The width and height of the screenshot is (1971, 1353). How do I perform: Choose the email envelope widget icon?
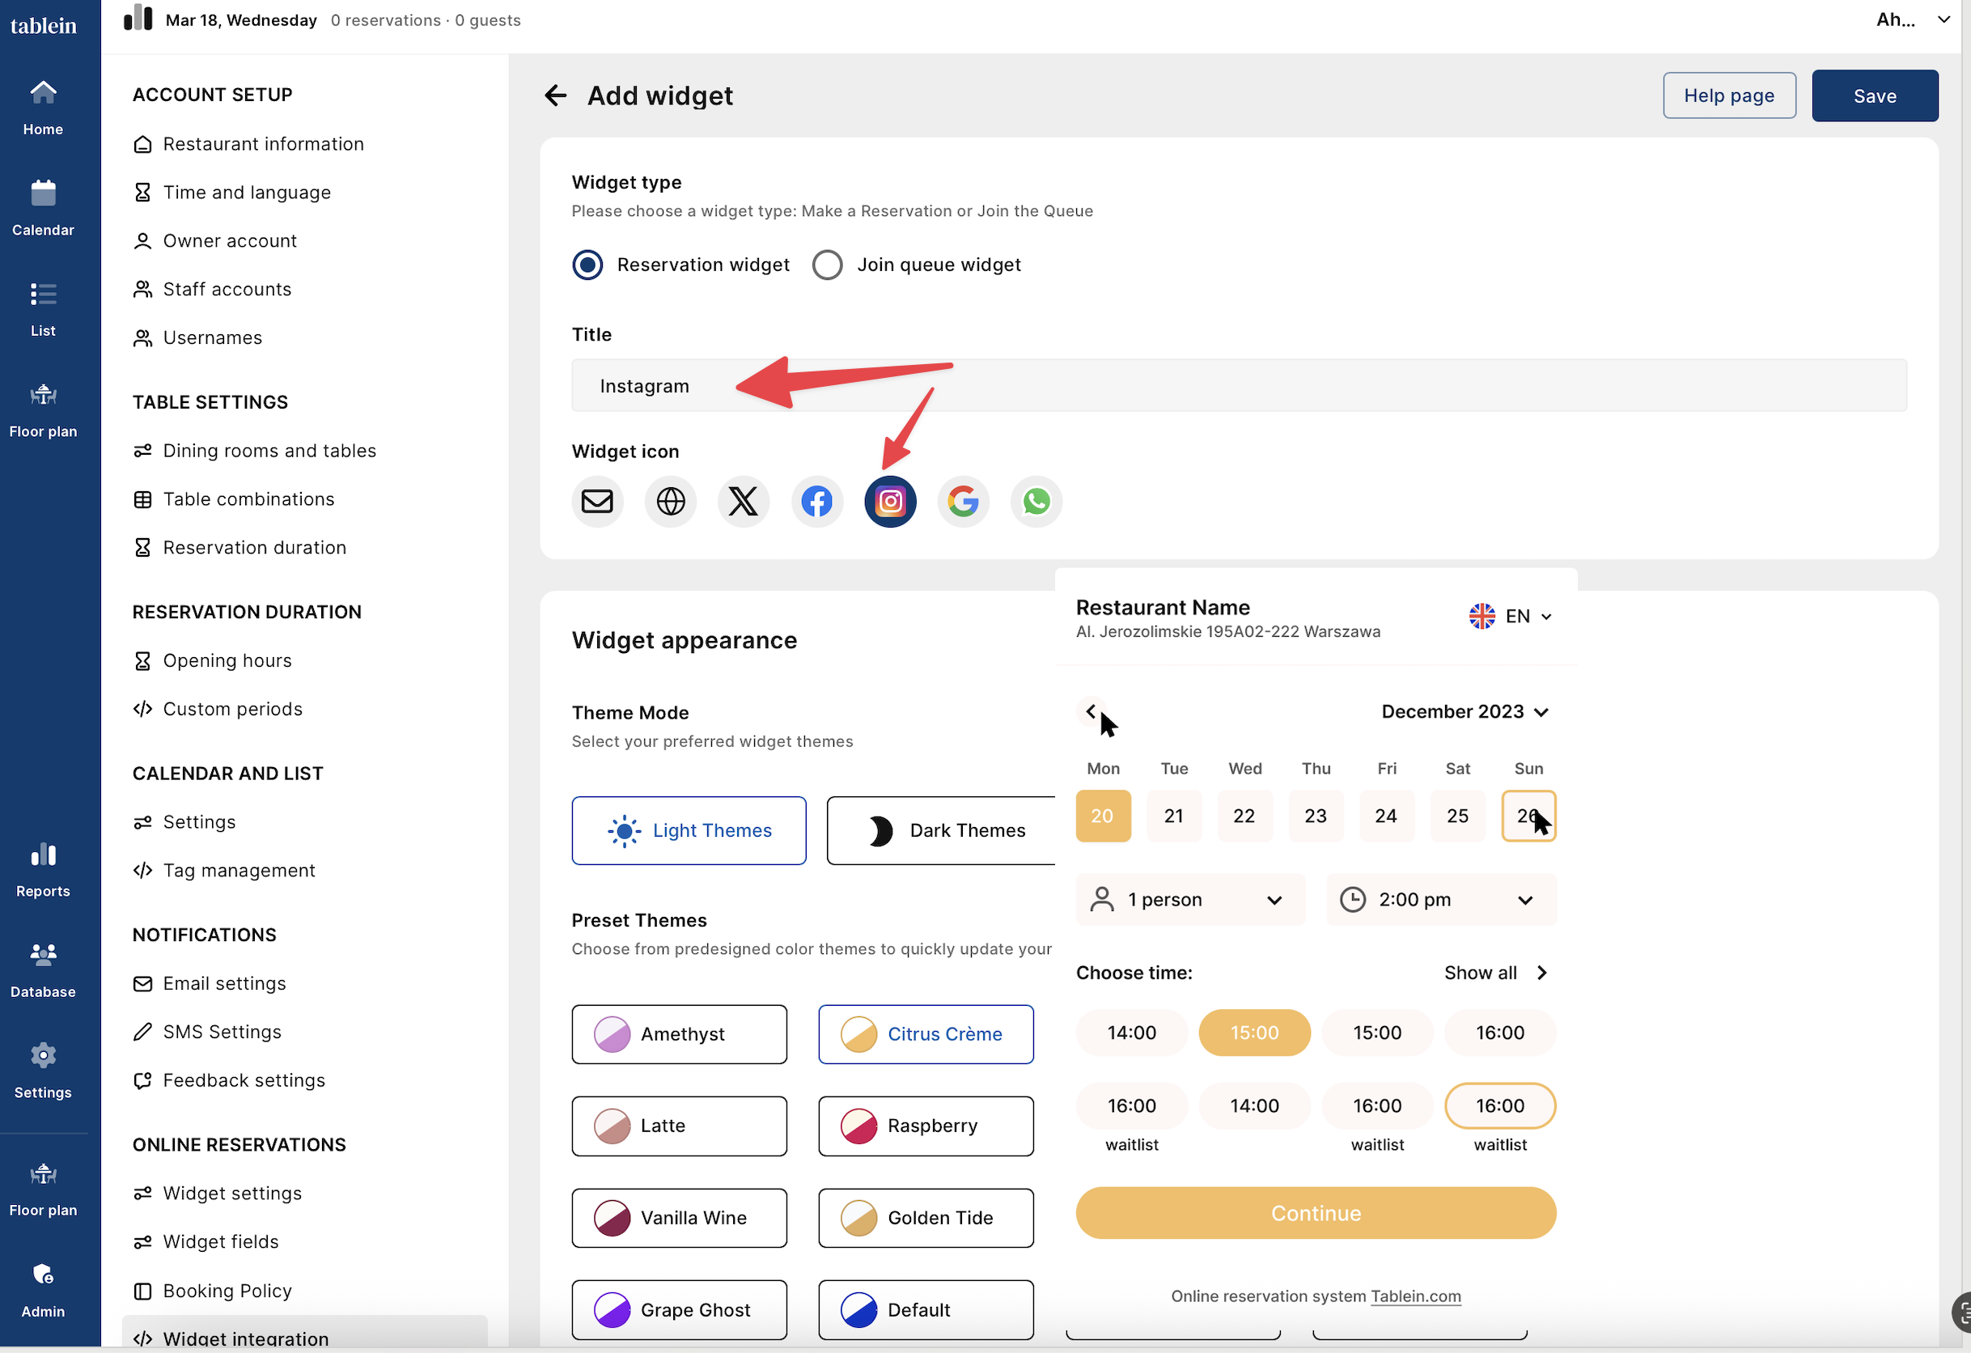point(597,502)
